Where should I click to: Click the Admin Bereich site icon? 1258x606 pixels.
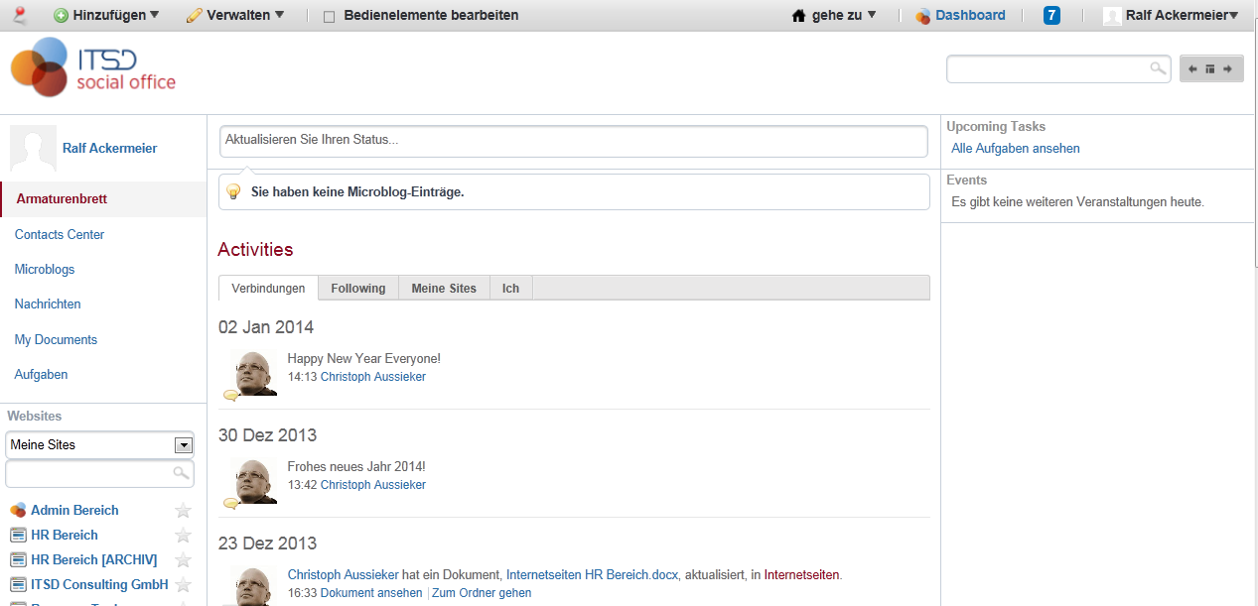pyautogui.click(x=18, y=510)
